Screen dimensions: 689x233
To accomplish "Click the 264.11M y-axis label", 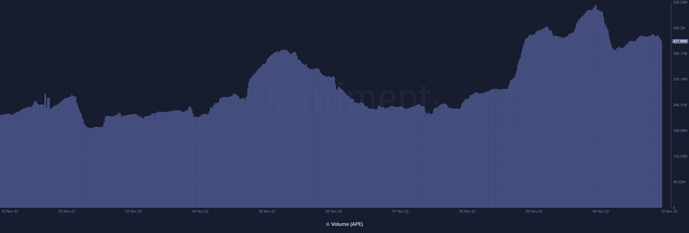I will pyautogui.click(x=680, y=105).
